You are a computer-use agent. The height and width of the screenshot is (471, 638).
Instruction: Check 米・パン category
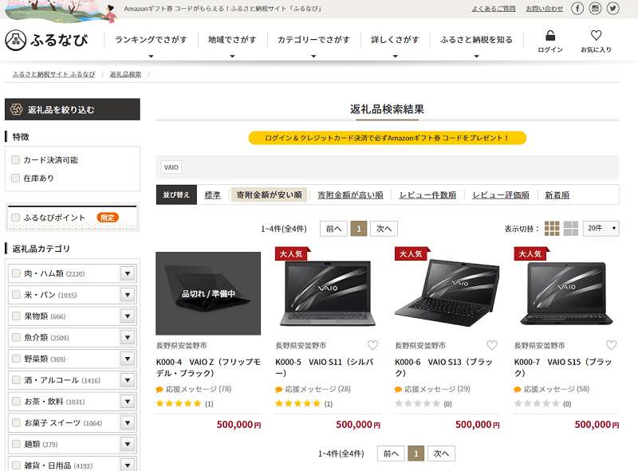click(16, 295)
